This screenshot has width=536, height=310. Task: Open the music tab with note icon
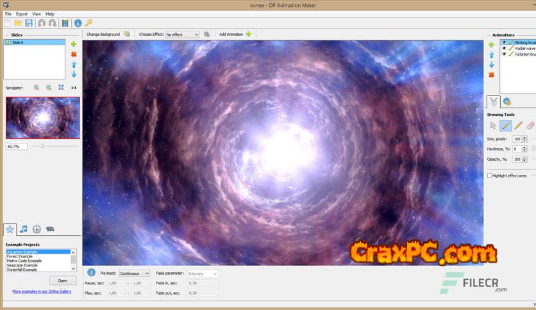[24, 229]
